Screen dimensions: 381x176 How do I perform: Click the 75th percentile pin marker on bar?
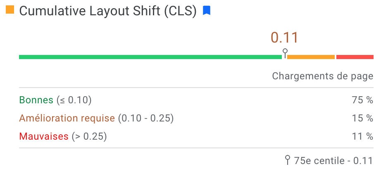tap(285, 53)
